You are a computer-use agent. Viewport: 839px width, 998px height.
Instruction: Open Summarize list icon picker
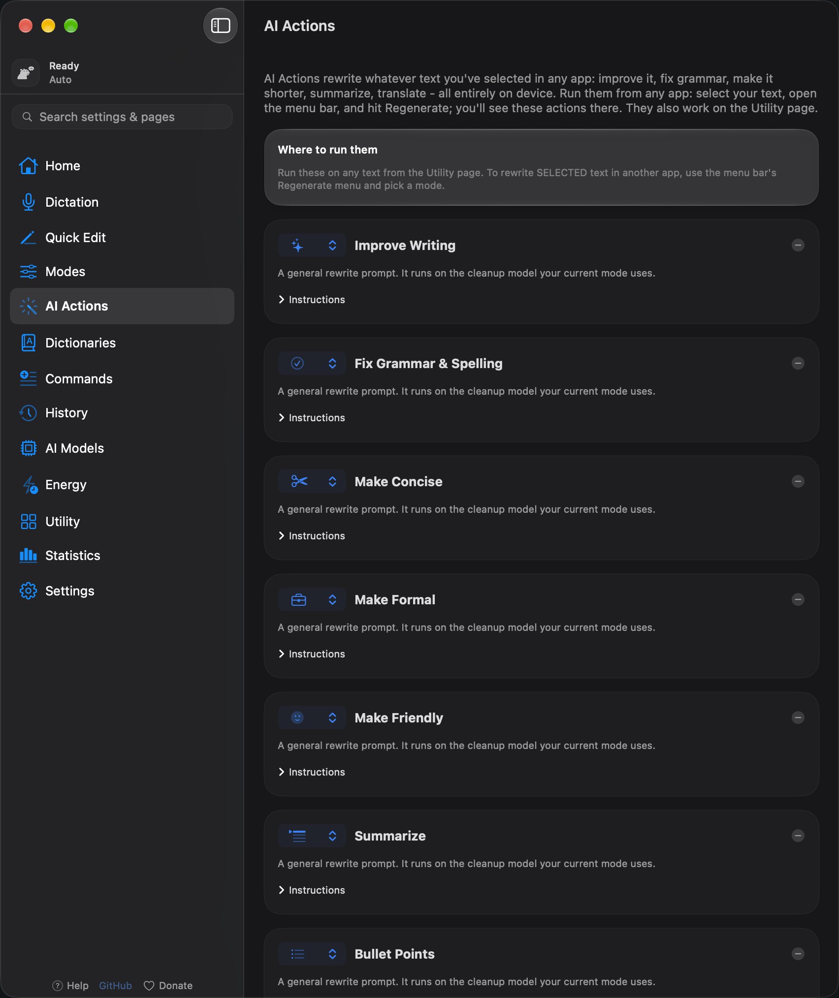(x=312, y=836)
